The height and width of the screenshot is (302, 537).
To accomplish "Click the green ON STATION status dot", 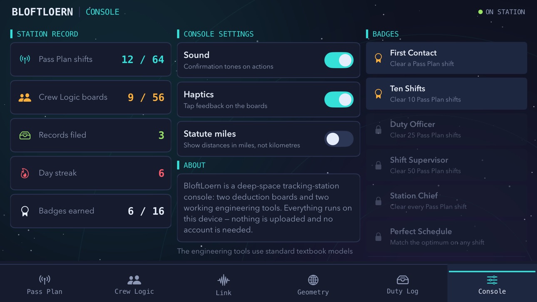I will [480, 12].
